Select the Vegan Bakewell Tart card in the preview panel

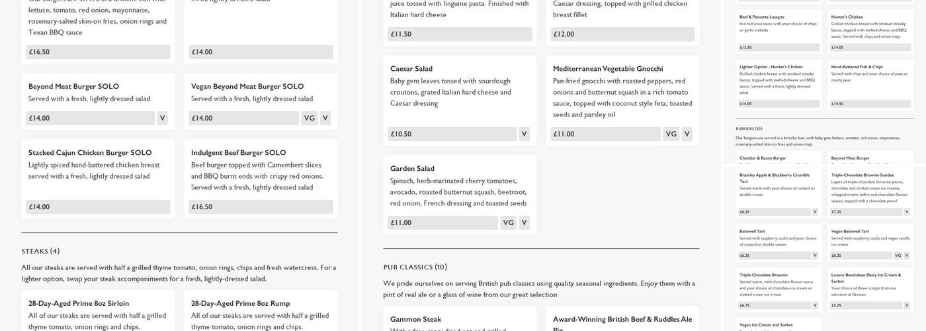pos(870,244)
